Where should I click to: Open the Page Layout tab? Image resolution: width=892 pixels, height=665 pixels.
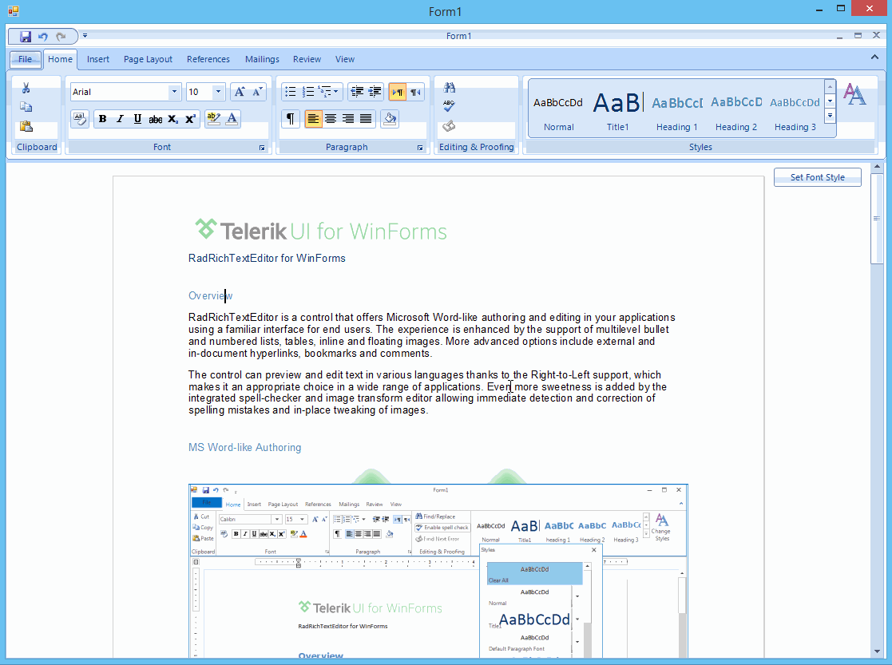pyautogui.click(x=148, y=59)
